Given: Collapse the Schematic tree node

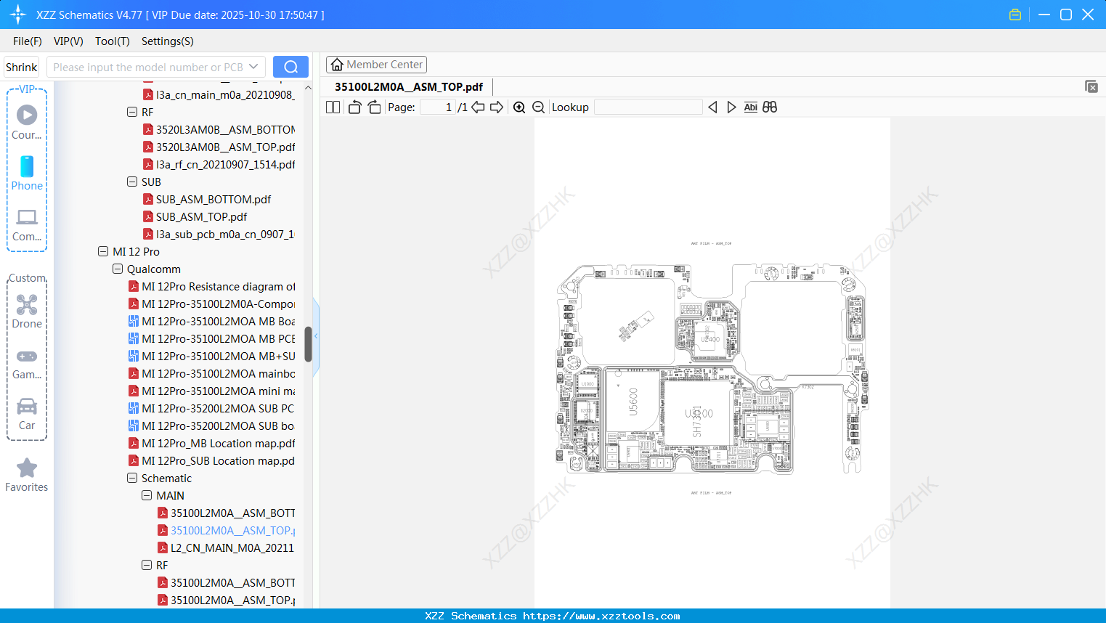Looking at the screenshot, I should pos(132,479).
